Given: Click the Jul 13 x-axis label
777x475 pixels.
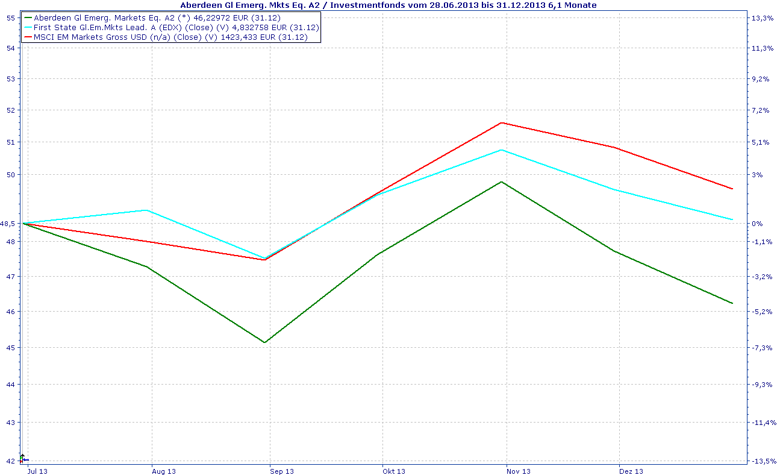Looking at the screenshot, I should 38,471.
